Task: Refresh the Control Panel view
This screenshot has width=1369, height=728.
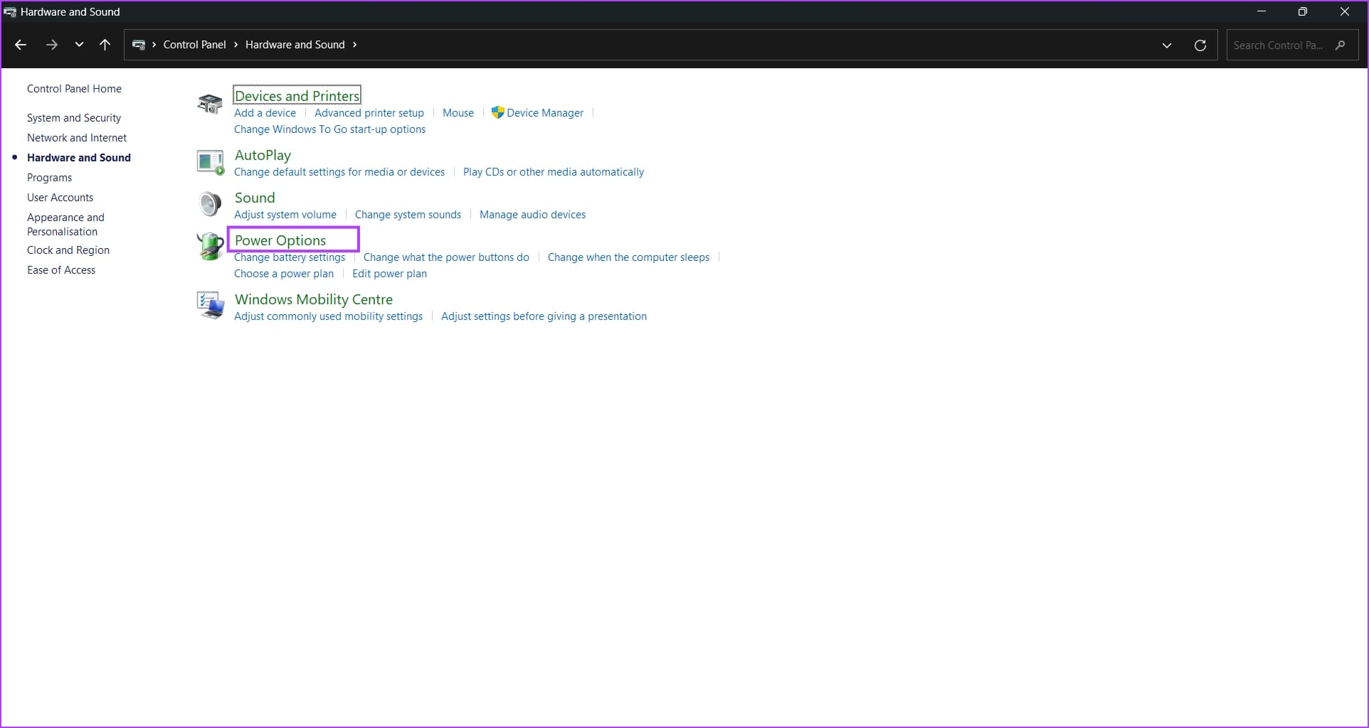Action: pos(1200,45)
